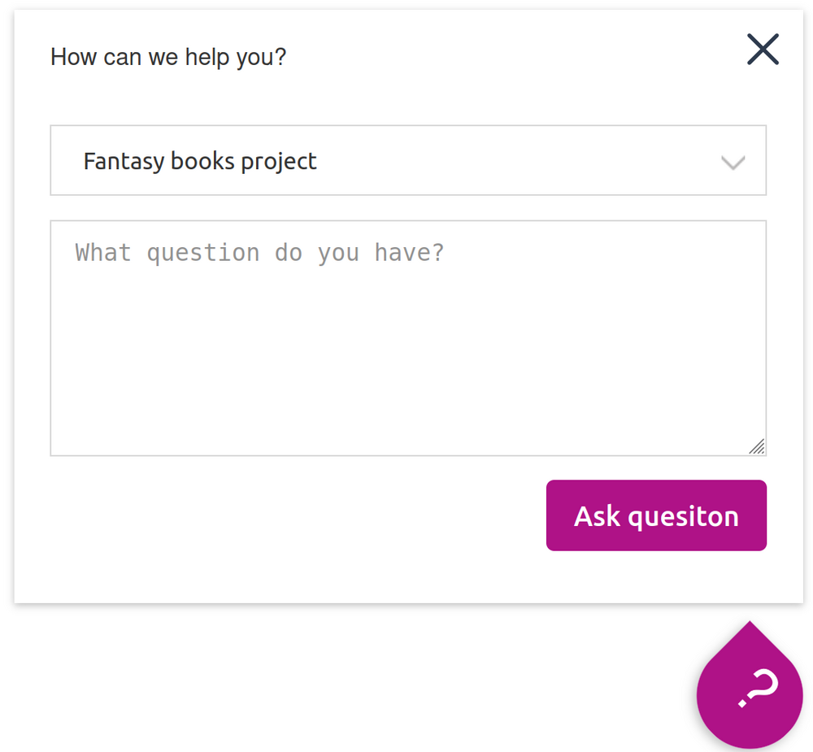Viewport: 813px width, 752px height.
Task: Expand the project combo box list
Action: (x=408, y=160)
